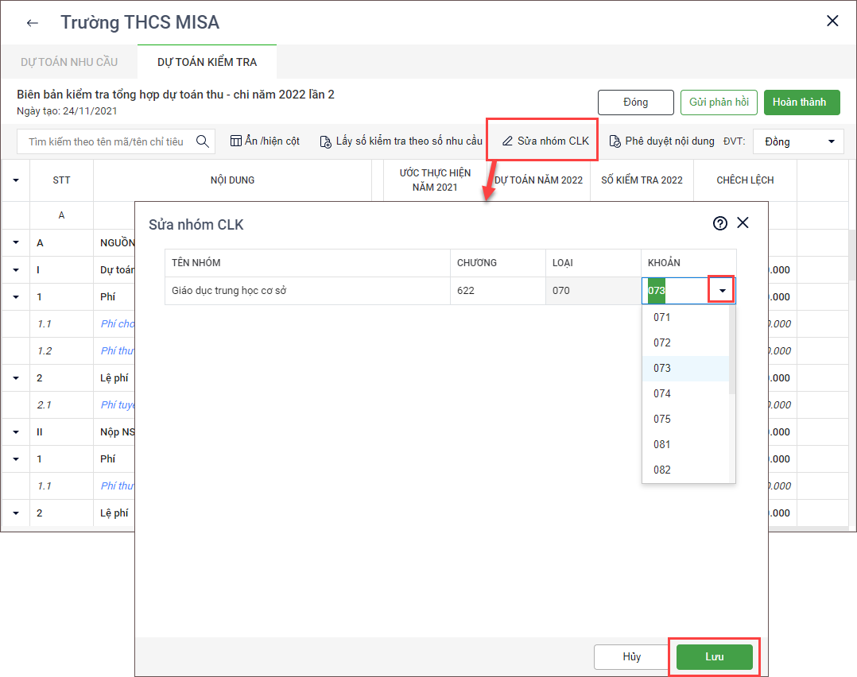Viewport: 857px width, 677px height.
Task: Click Phê duyệt nội dung
Action: click(x=661, y=141)
